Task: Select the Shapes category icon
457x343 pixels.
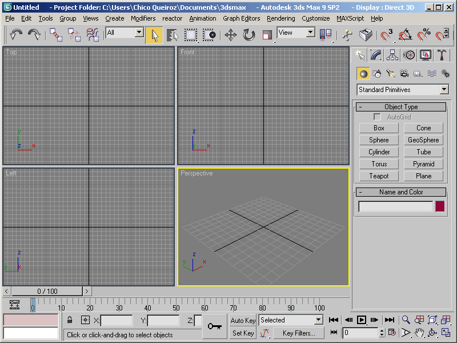Action: click(377, 74)
